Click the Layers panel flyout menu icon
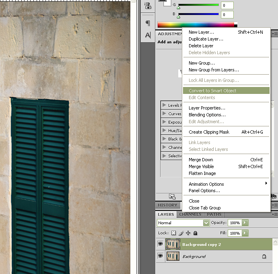The image size is (278, 274). pyautogui.click(x=275, y=215)
